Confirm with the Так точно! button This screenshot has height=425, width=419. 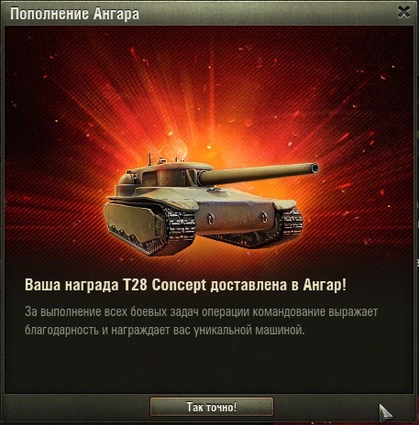pyautogui.click(x=212, y=407)
